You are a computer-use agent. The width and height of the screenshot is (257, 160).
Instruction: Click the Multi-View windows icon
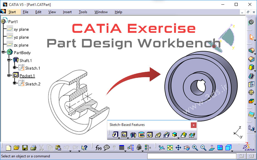tap(220, 148)
